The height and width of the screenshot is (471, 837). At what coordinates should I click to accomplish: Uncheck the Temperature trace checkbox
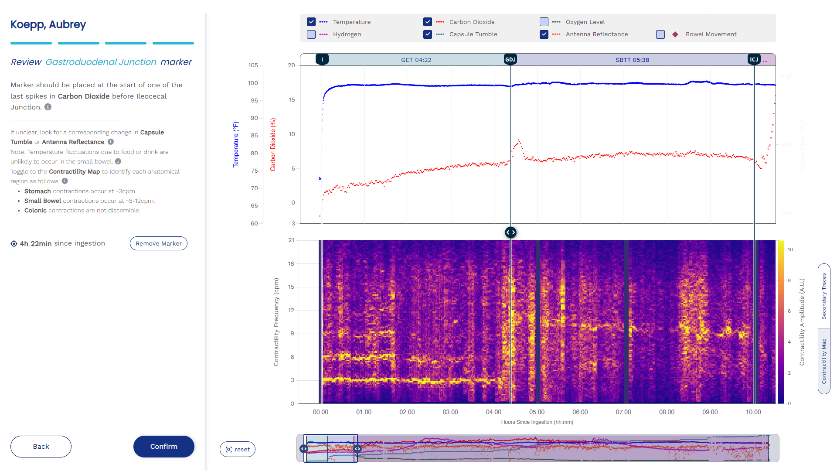coord(311,22)
